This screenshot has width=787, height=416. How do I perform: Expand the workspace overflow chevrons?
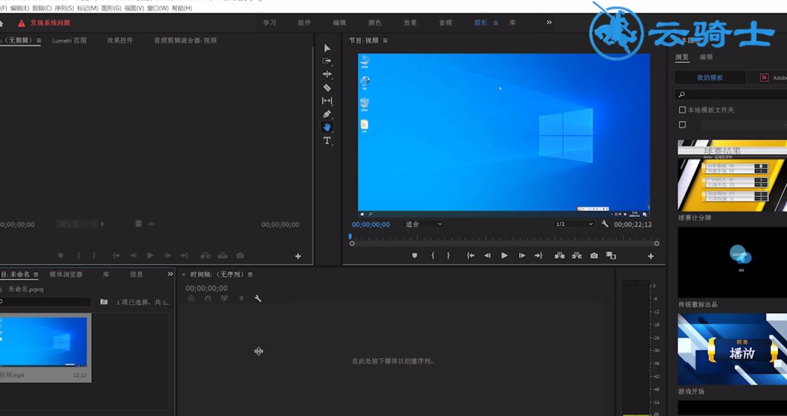pos(549,23)
